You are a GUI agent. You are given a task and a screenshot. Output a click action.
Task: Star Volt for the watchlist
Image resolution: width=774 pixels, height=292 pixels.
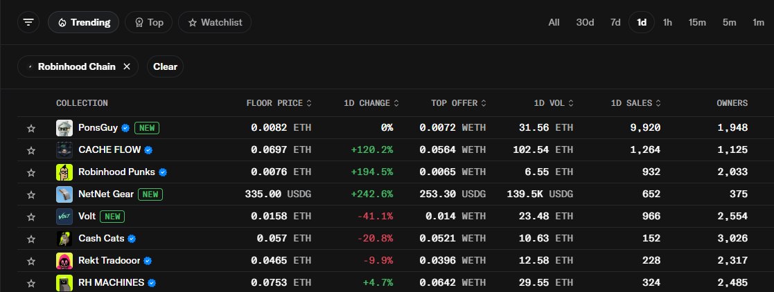point(31,217)
